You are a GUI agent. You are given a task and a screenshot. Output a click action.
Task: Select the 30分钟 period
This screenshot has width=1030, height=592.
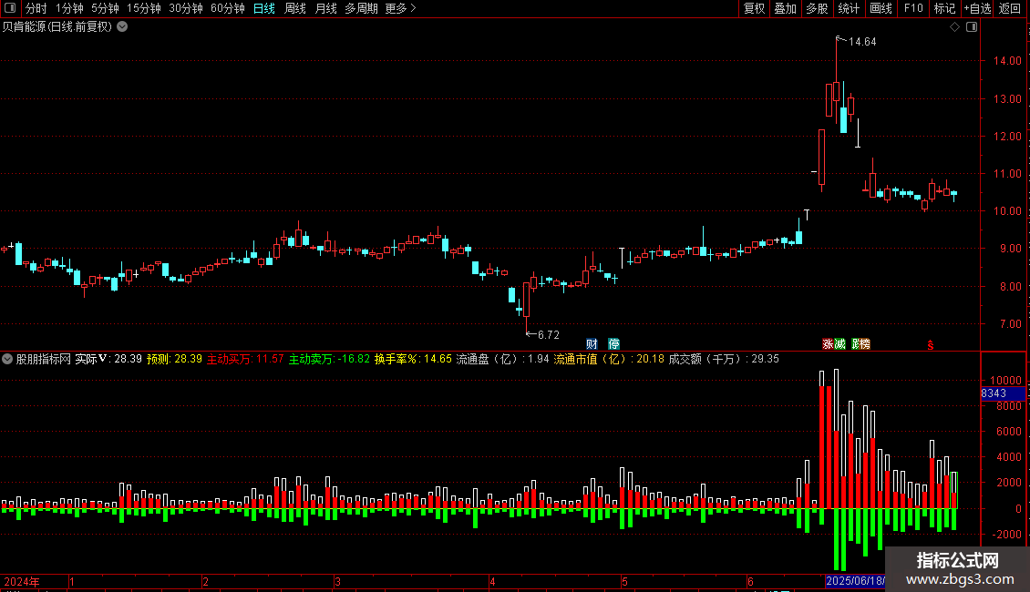click(186, 8)
